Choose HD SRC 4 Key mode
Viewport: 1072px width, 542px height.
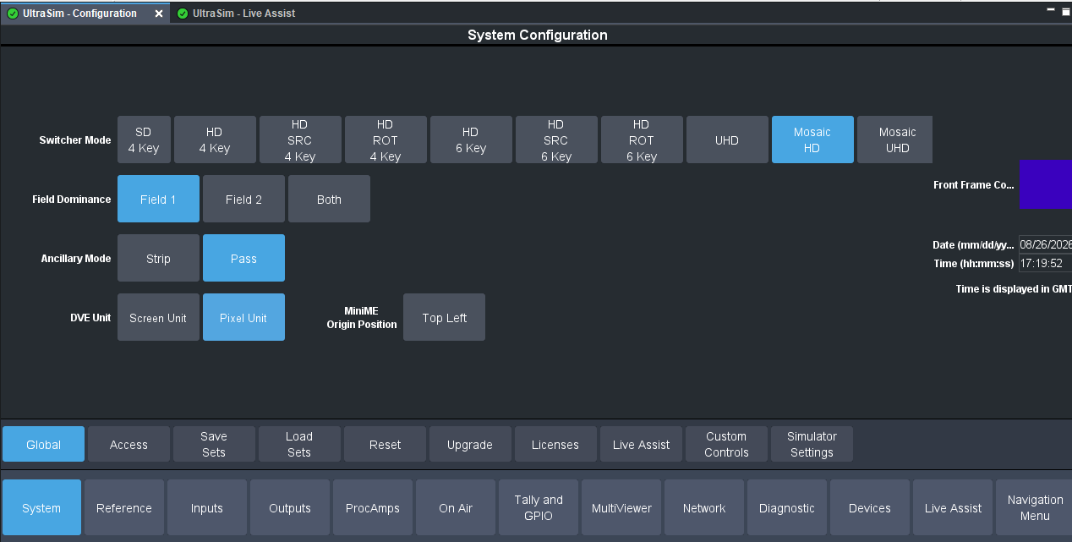pos(300,140)
